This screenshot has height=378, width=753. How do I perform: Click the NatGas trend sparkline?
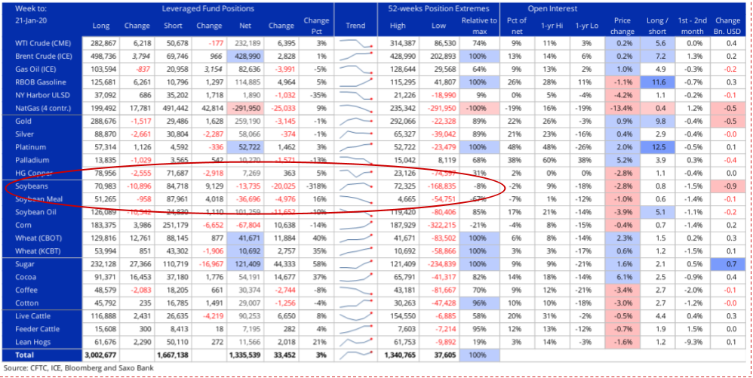355,108
